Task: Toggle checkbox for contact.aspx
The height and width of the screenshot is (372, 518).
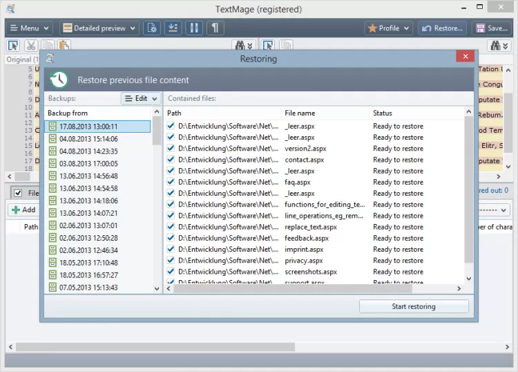Action: [x=171, y=160]
